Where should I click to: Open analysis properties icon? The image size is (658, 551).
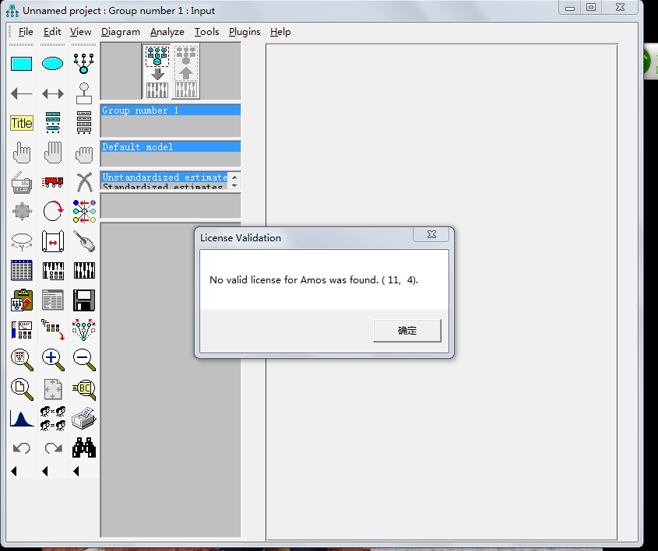tap(52, 271)
